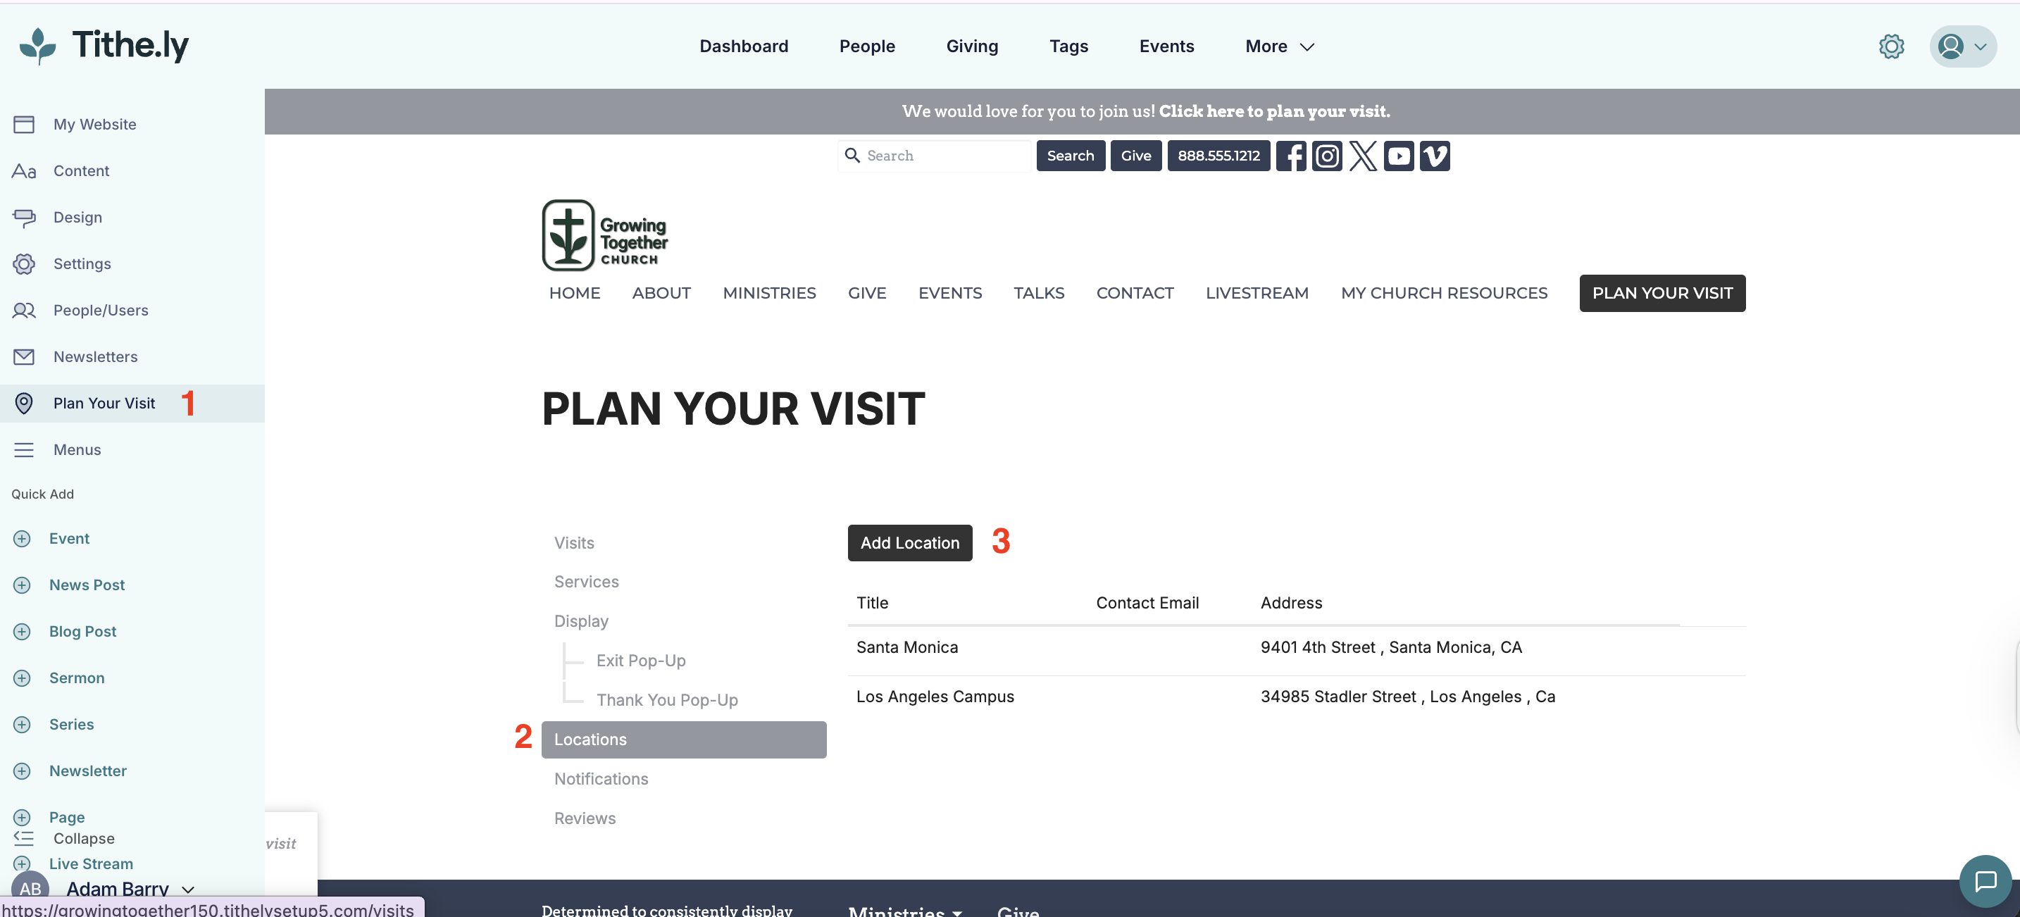The image size is (2020, 917).
Task: Click plus icon next to Series
Action: click(x=22, y=724)
